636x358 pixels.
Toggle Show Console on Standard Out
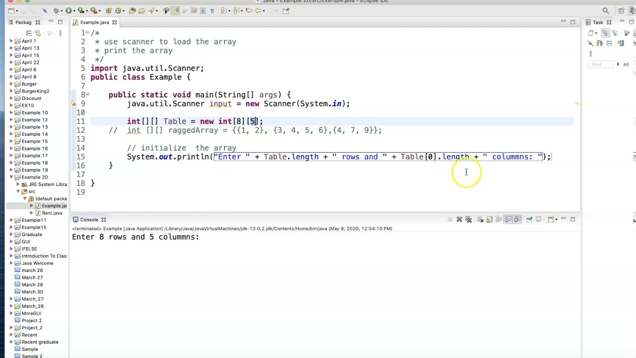[x=508, y=219]
